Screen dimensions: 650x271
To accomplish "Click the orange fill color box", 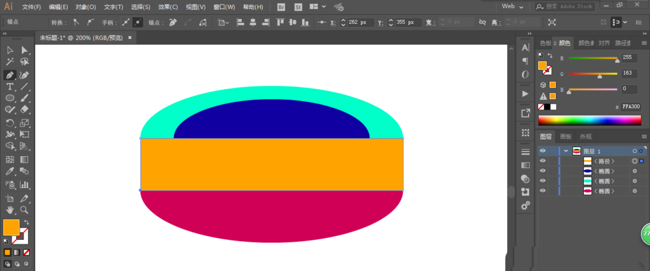I will (11, 227).
